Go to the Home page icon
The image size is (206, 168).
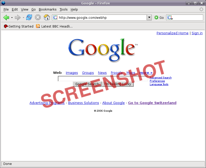(x=47, y=17)
